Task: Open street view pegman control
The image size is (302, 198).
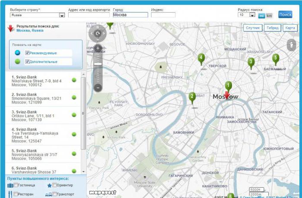Action: 291,45
